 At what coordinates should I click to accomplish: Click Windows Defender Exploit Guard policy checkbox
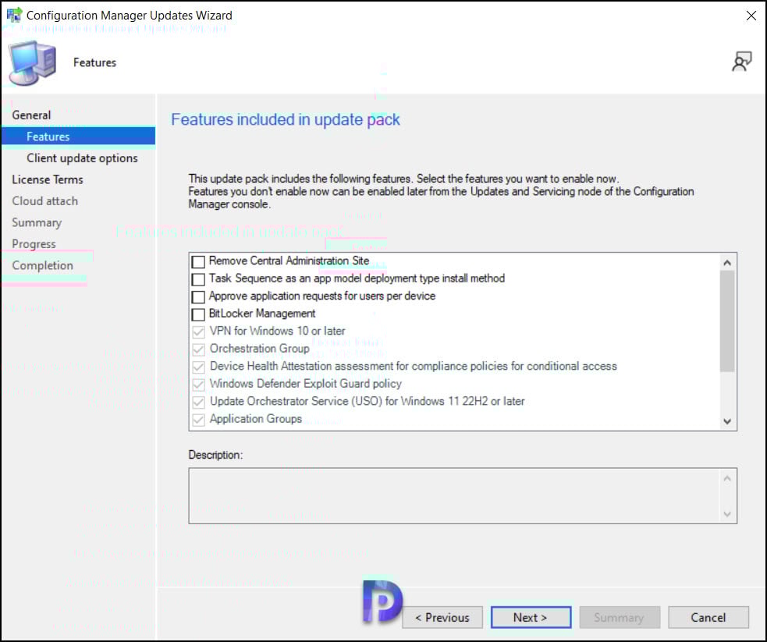click(198, 385)
